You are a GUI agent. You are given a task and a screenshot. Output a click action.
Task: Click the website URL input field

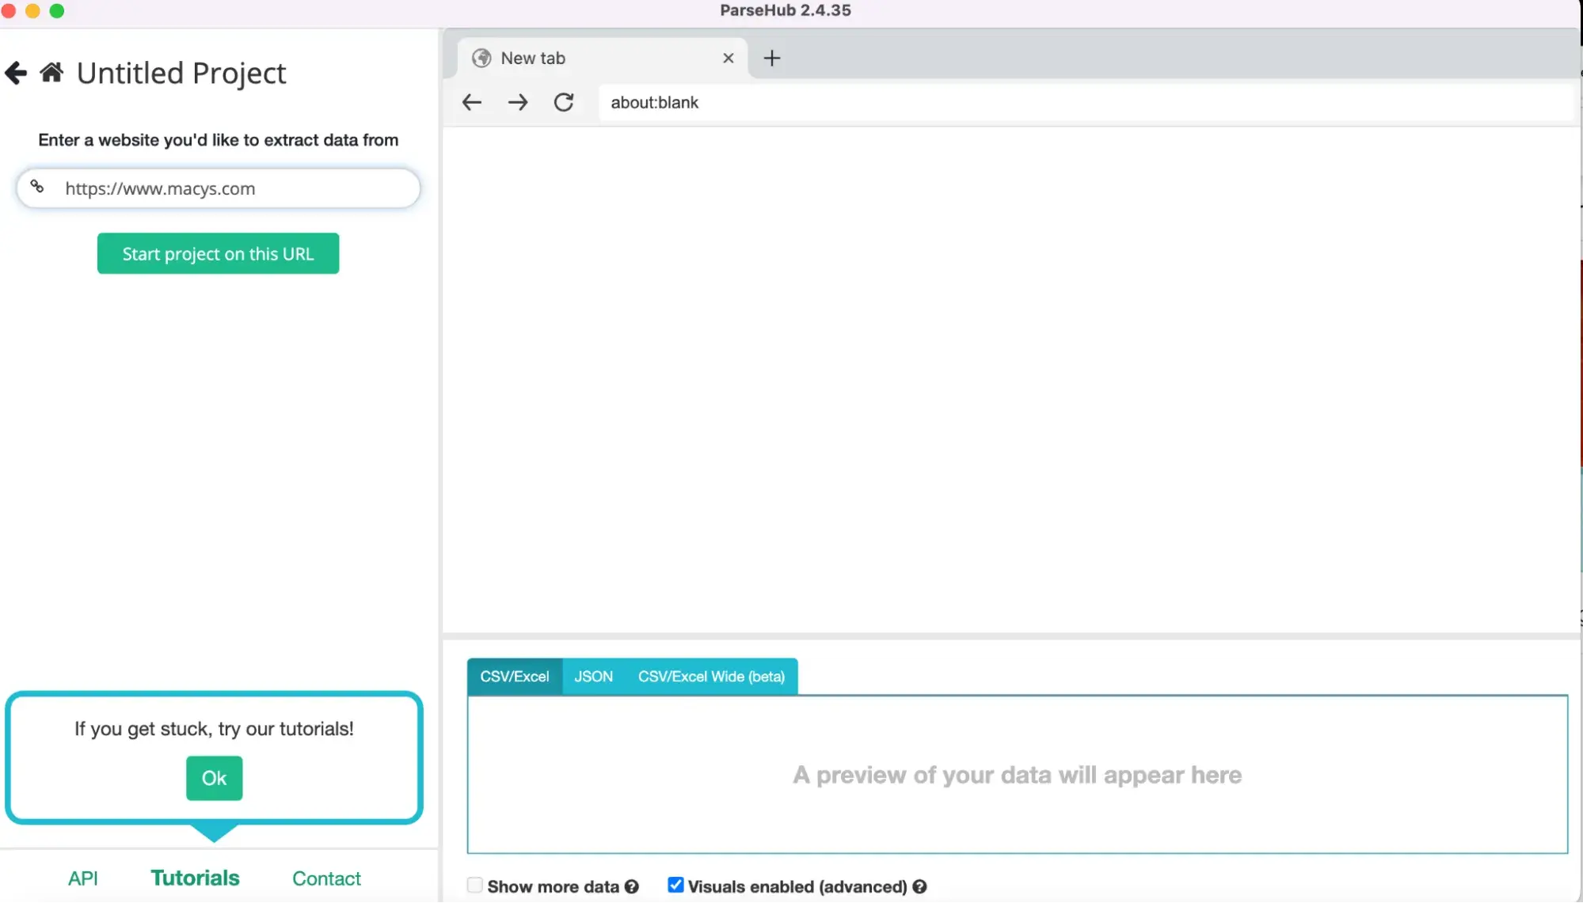219,188
